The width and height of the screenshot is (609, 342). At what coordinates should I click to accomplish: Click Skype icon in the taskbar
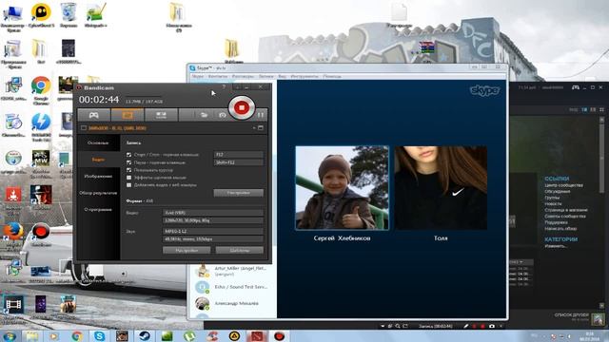tap(99, 335)
